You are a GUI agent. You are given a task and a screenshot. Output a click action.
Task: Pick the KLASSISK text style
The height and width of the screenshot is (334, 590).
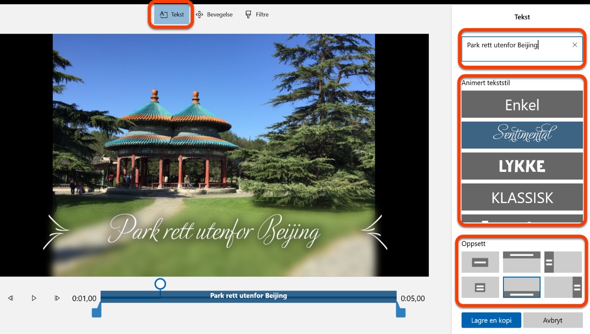pos(522,197)
